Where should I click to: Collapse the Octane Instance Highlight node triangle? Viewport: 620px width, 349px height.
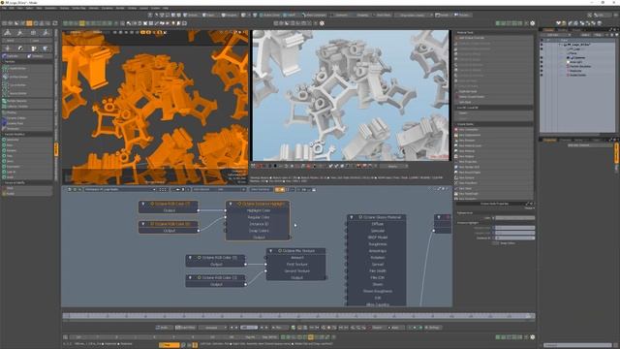click(231, 204)
